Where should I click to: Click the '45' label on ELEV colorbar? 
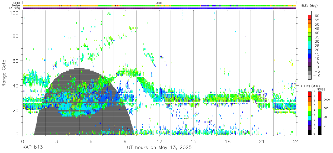click(317, 29)
